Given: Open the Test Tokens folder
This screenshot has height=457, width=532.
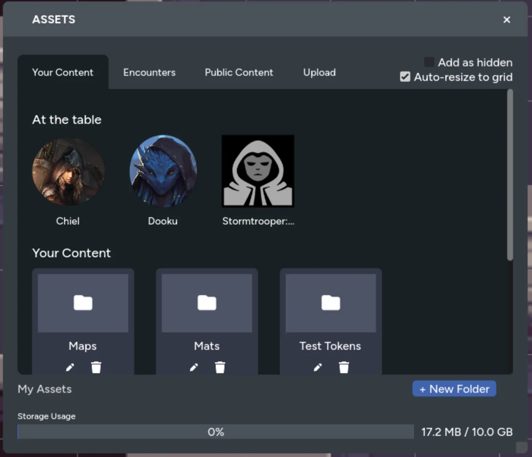Looking at the screenshot, I should (x=330, y=303).
